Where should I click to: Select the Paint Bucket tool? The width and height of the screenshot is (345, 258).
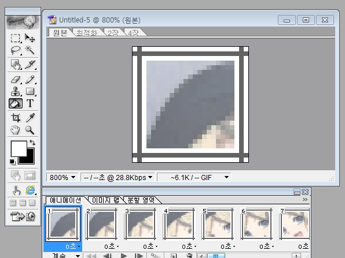pos(16,103)
